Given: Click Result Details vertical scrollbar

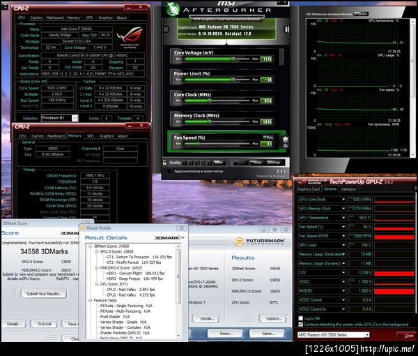Looking at the screenshot, I should (x=178, y=291).
